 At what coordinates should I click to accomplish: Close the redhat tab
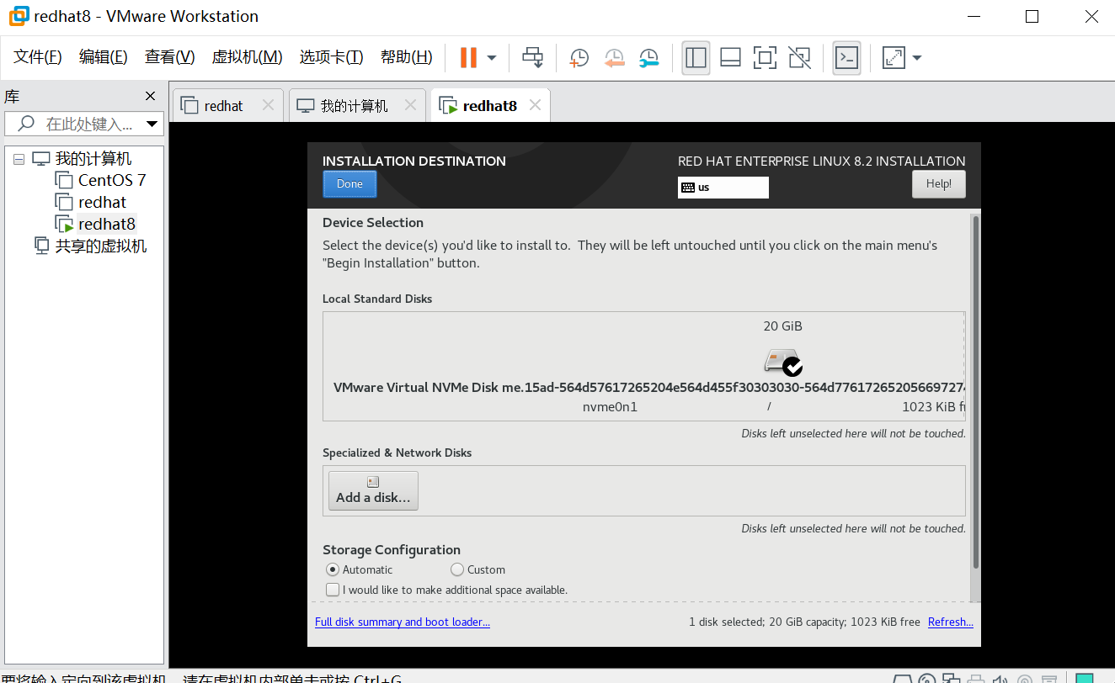(268, 105)
